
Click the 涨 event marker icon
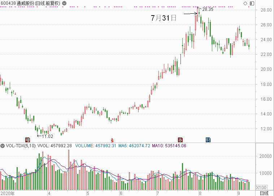[x=180, y=140]
